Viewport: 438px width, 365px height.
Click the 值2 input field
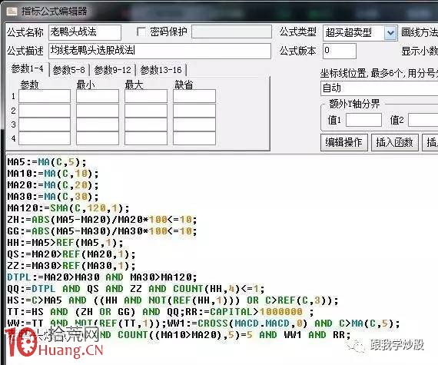pos(423,120)
